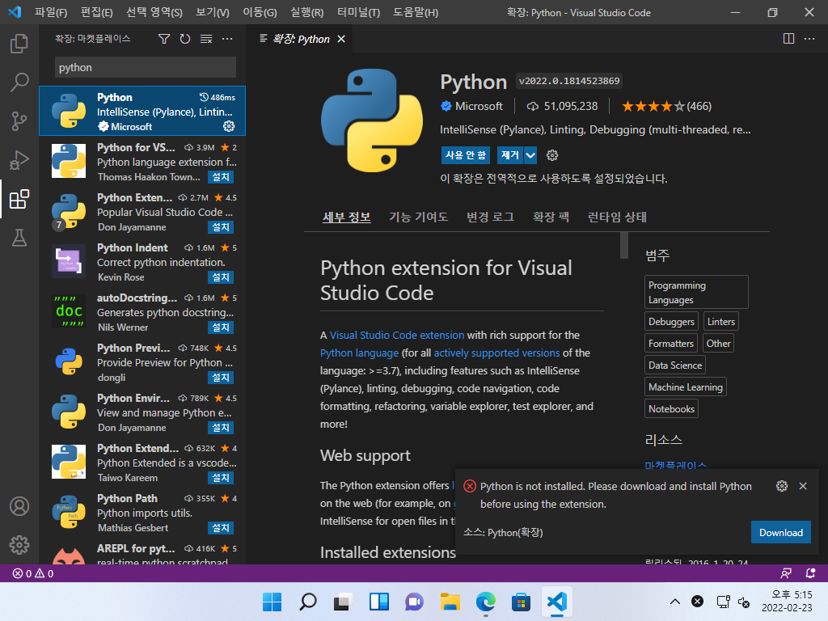The height and width of the screenshot is (621, 828).
Task: Open editor more actions menu
Action: click(x=809, y=39)
